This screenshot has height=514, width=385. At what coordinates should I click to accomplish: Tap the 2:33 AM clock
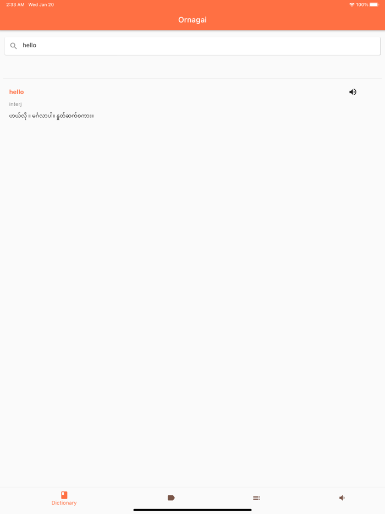[15, 4]
